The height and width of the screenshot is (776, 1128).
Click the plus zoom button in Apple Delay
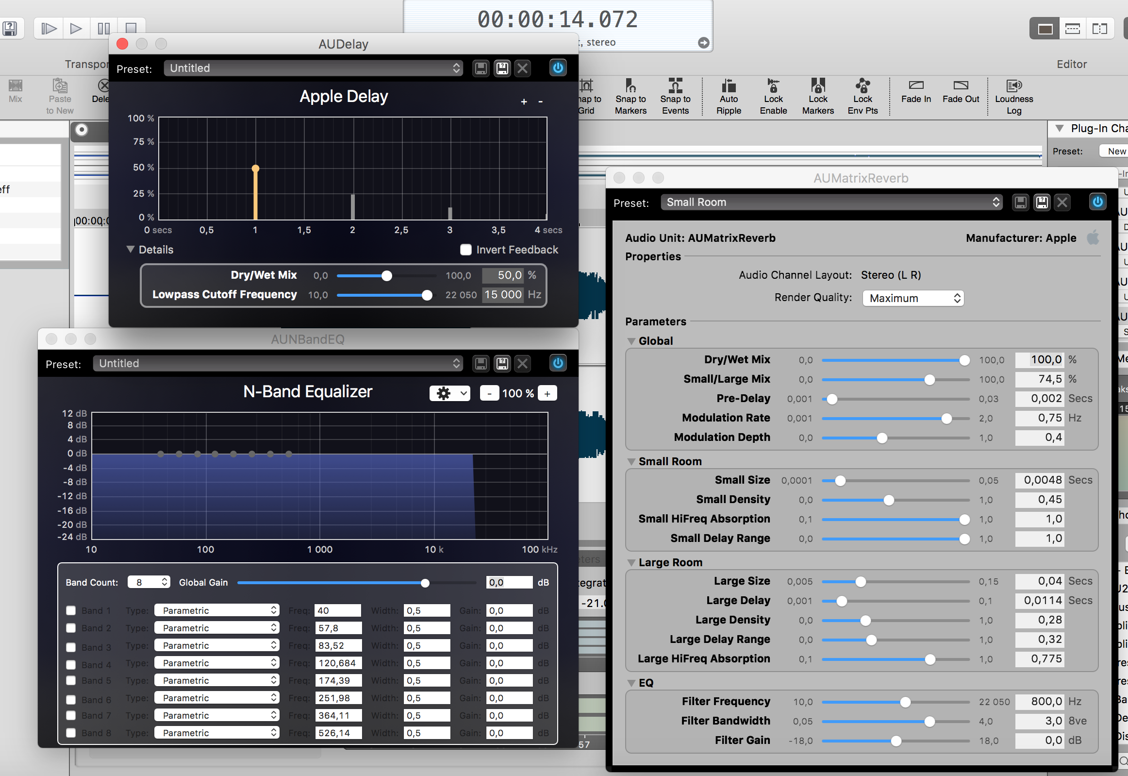point(524,101)
